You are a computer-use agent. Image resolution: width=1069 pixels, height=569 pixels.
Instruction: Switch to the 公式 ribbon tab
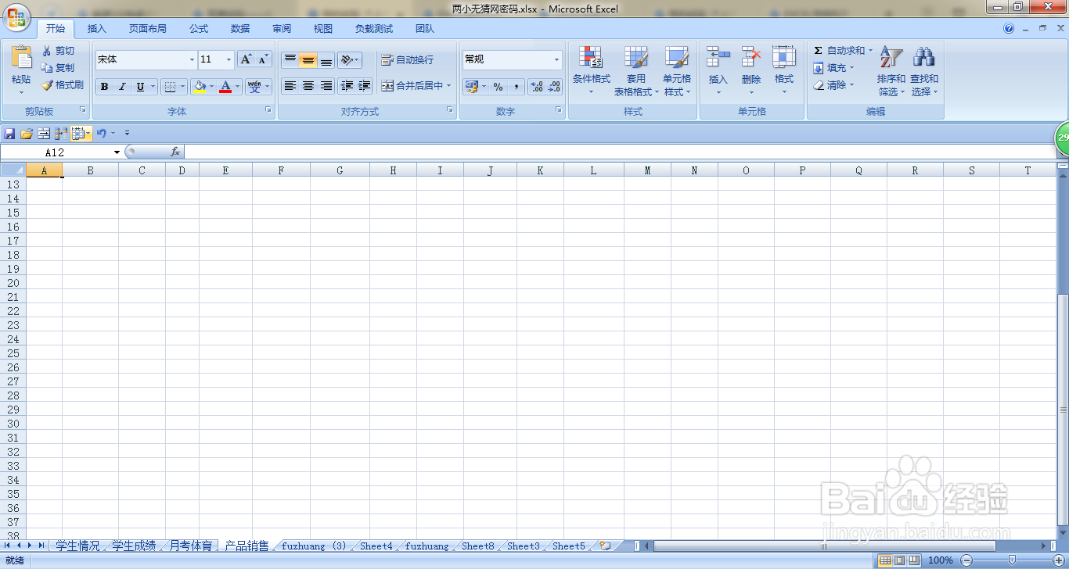tap(199, 29)
